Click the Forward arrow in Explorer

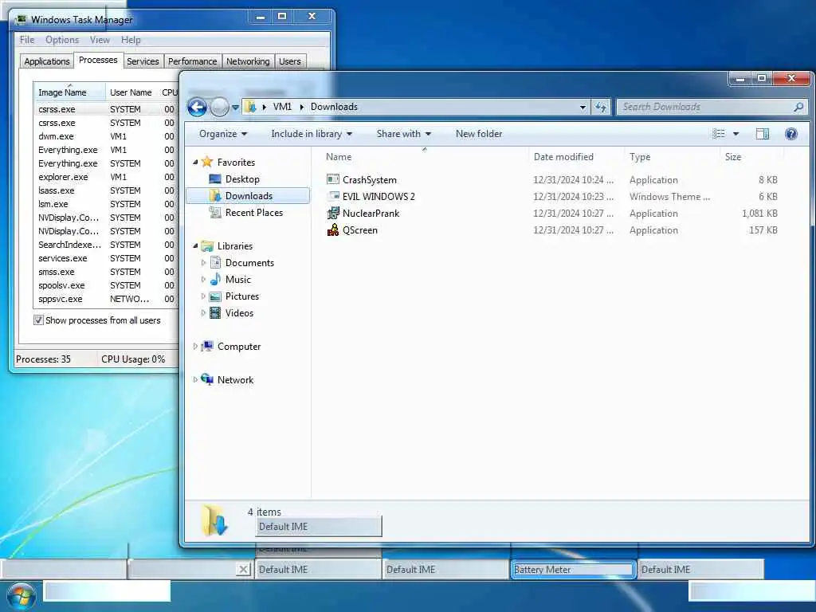tap(220, 108)
